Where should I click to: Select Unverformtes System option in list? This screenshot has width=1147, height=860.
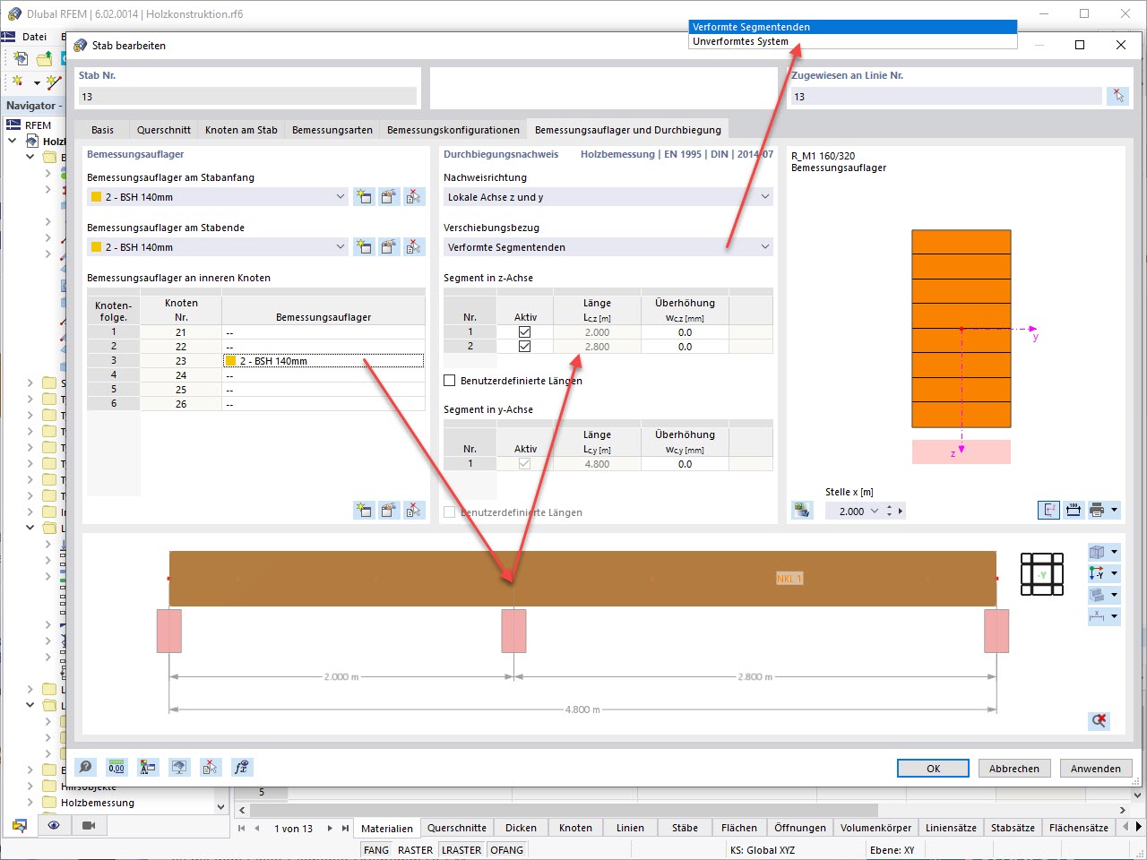pos(853,41)
